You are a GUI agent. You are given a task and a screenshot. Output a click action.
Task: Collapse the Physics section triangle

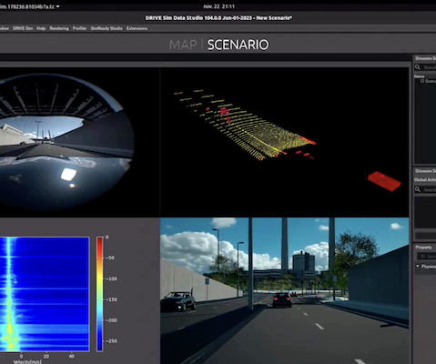pyautogui.click(x=418, y=266)
